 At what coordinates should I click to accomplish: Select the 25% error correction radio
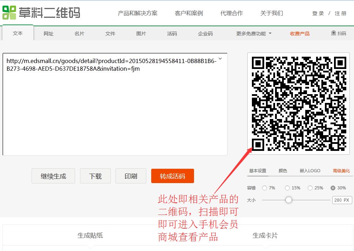coord(310,188)
